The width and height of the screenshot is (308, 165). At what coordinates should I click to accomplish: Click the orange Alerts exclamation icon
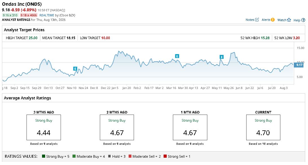[273, 20]
